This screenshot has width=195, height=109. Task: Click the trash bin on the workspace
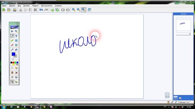(x=167, y=95)
